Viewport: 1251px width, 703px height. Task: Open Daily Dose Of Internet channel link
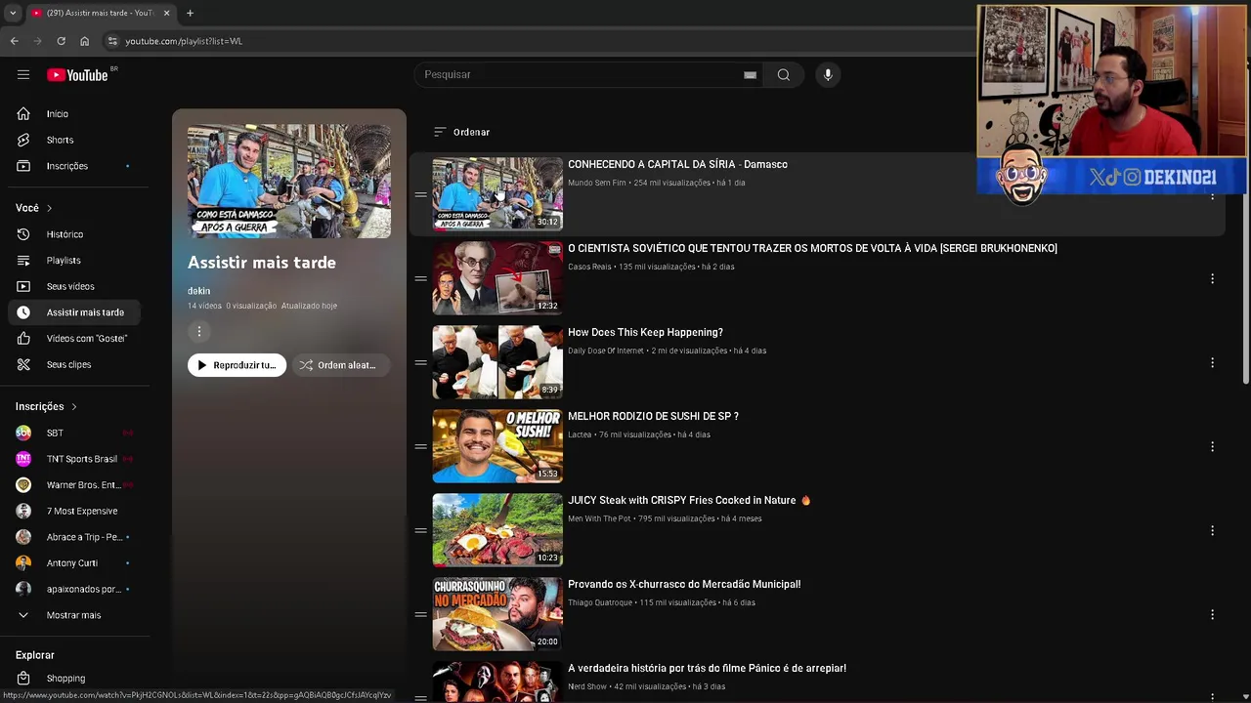(606, 351)
